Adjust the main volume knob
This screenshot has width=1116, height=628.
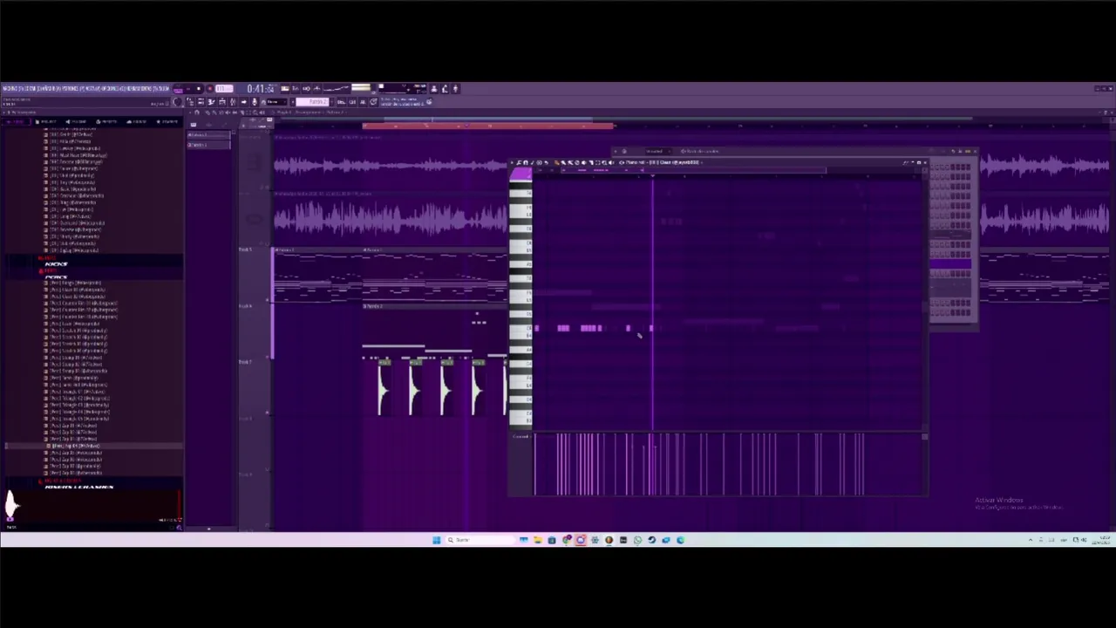[x=176, y=102]
